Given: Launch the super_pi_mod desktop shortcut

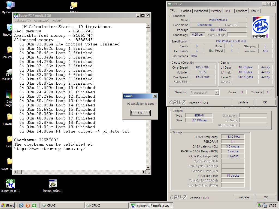Looking at the screenshot, I should 11,183.
